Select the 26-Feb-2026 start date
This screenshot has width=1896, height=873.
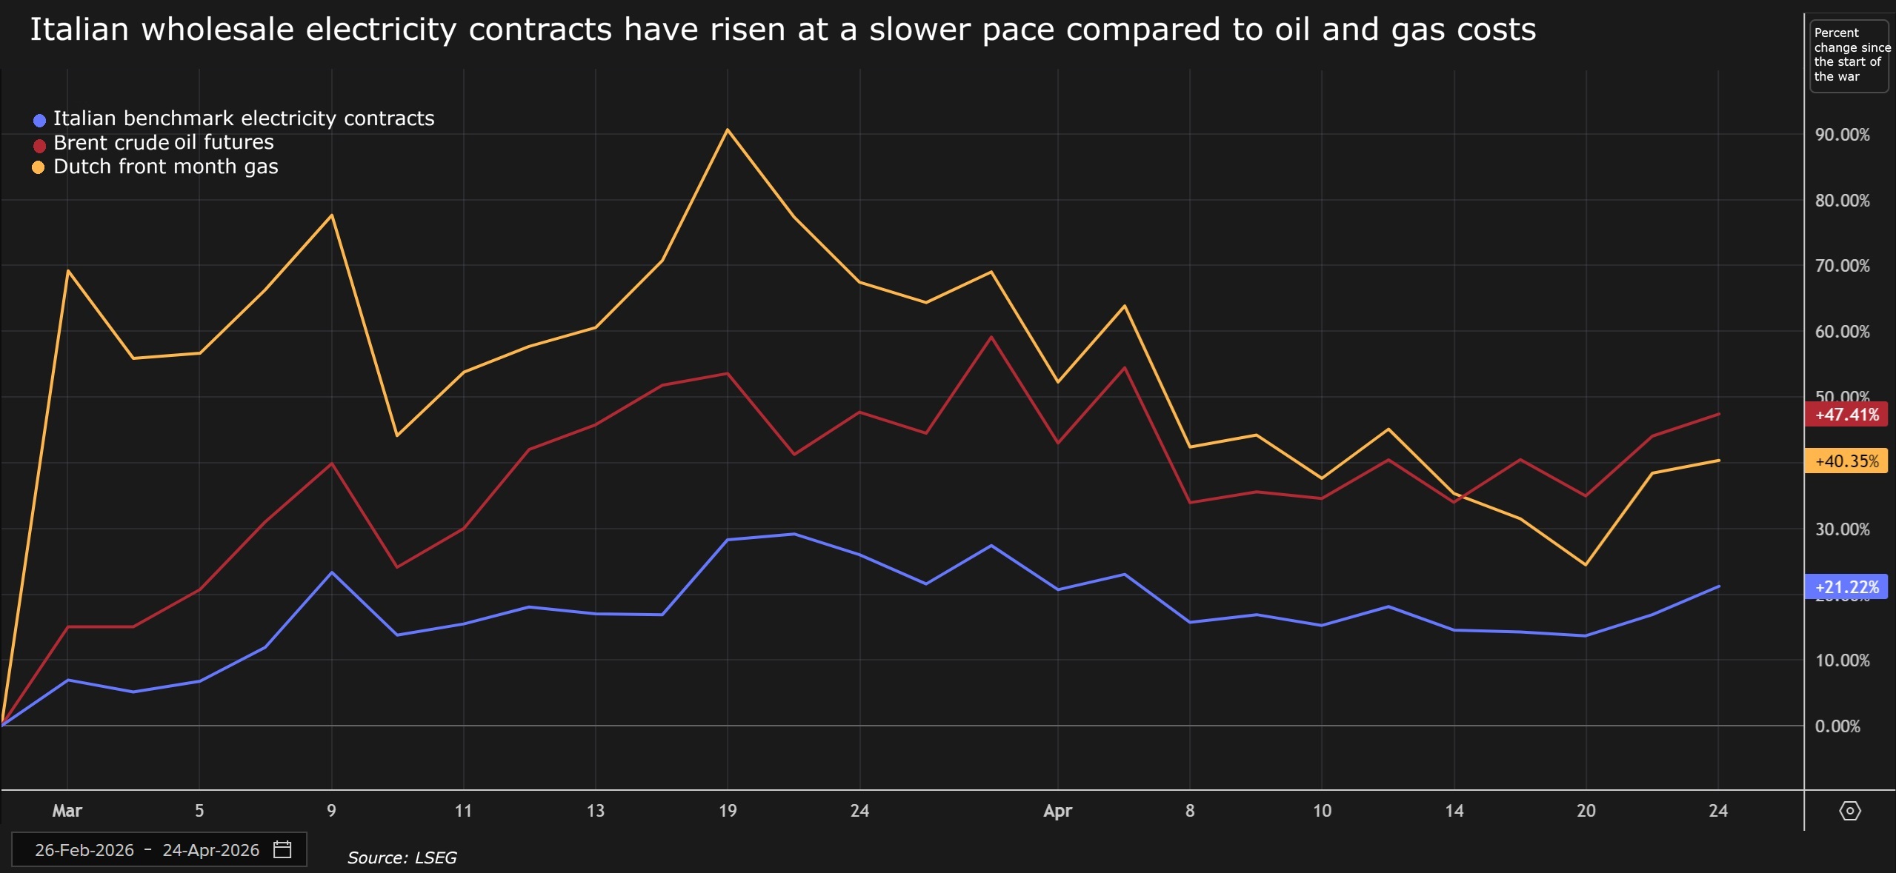coord(84,850)
